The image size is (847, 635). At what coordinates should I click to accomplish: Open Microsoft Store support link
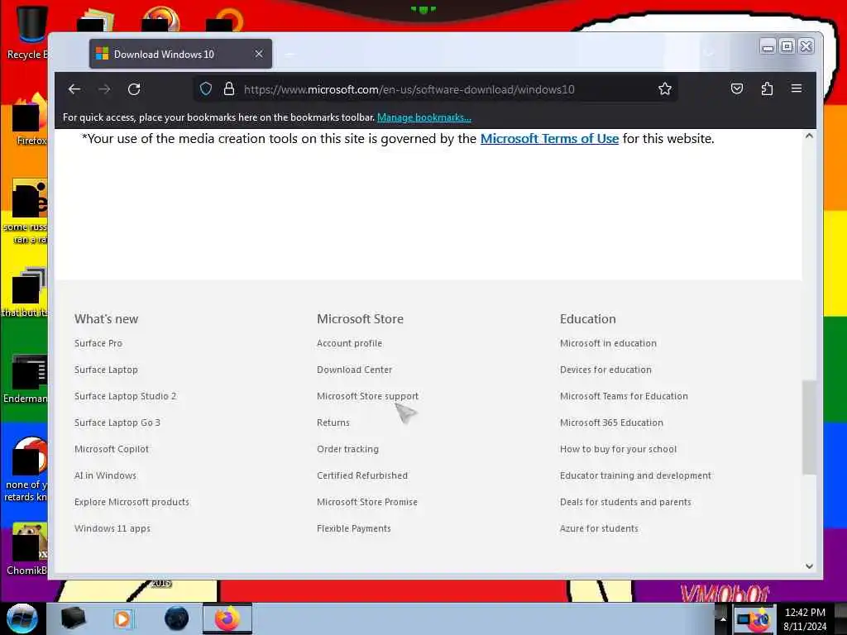pos(367,396)
